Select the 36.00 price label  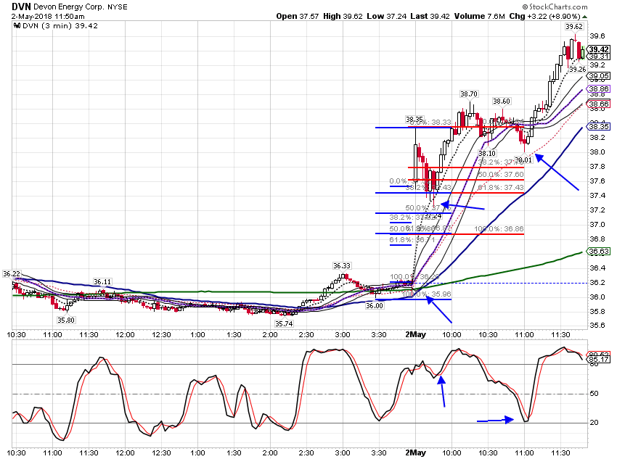[375, 306]
